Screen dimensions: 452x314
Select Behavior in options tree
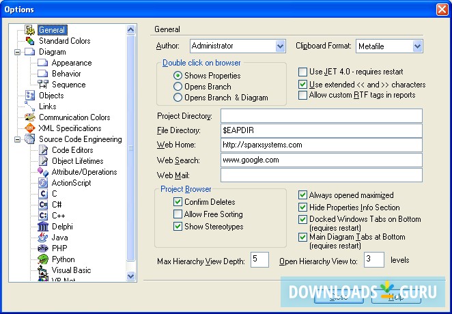(66, 74)
